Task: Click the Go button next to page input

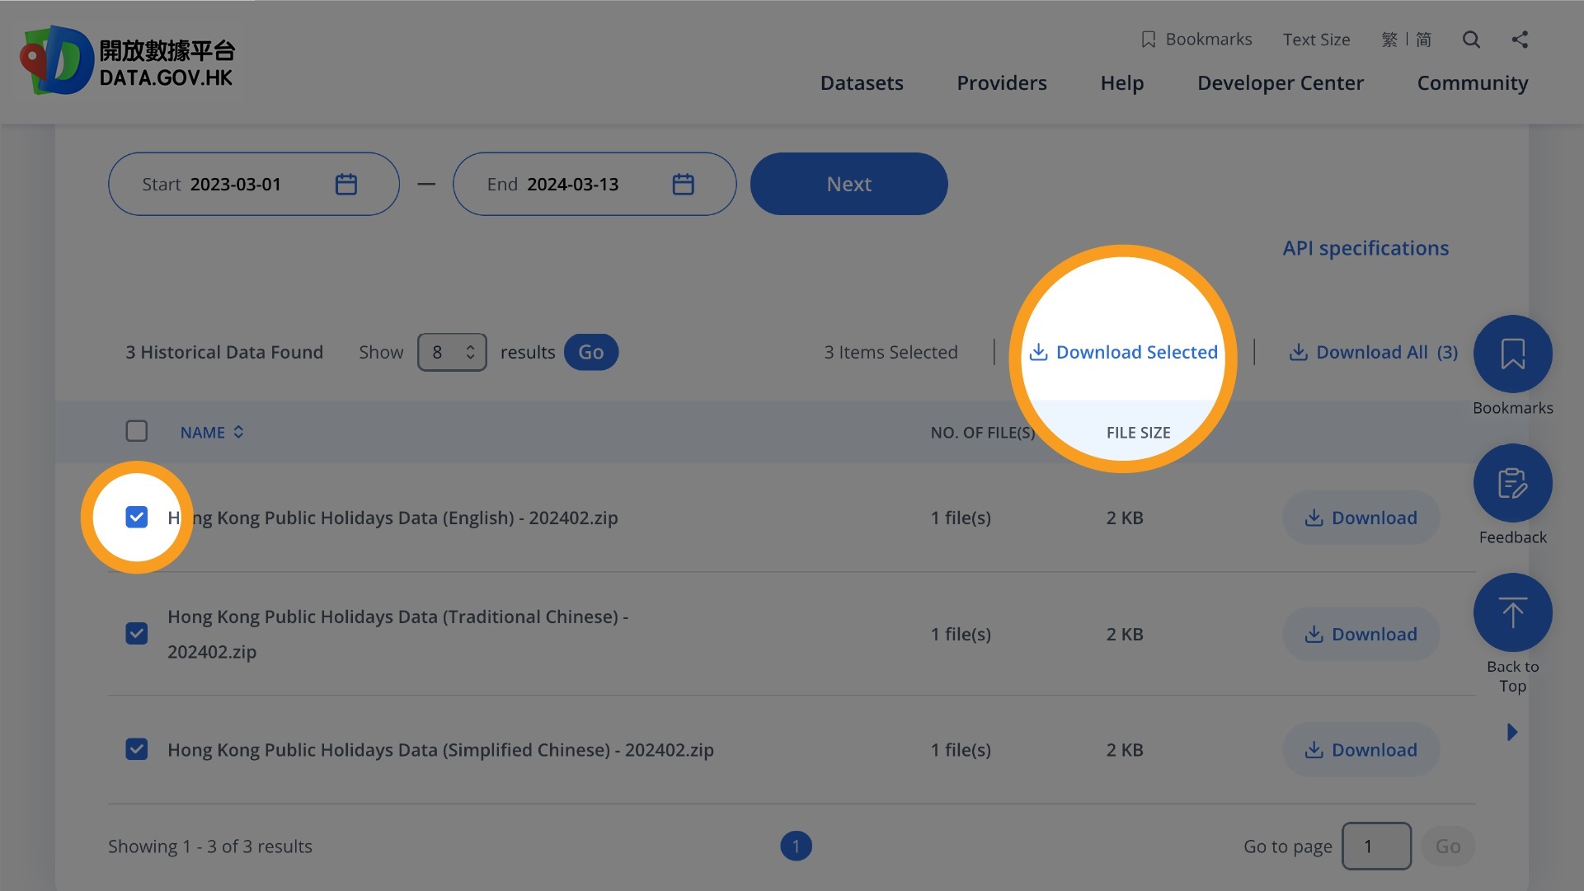Action: (1448, 846)
